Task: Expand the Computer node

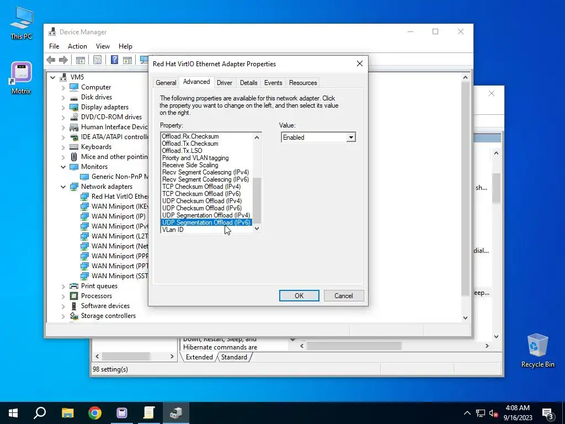Action: pos(63,87)
